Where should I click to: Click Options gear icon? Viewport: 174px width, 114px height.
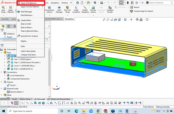(137, 3)
